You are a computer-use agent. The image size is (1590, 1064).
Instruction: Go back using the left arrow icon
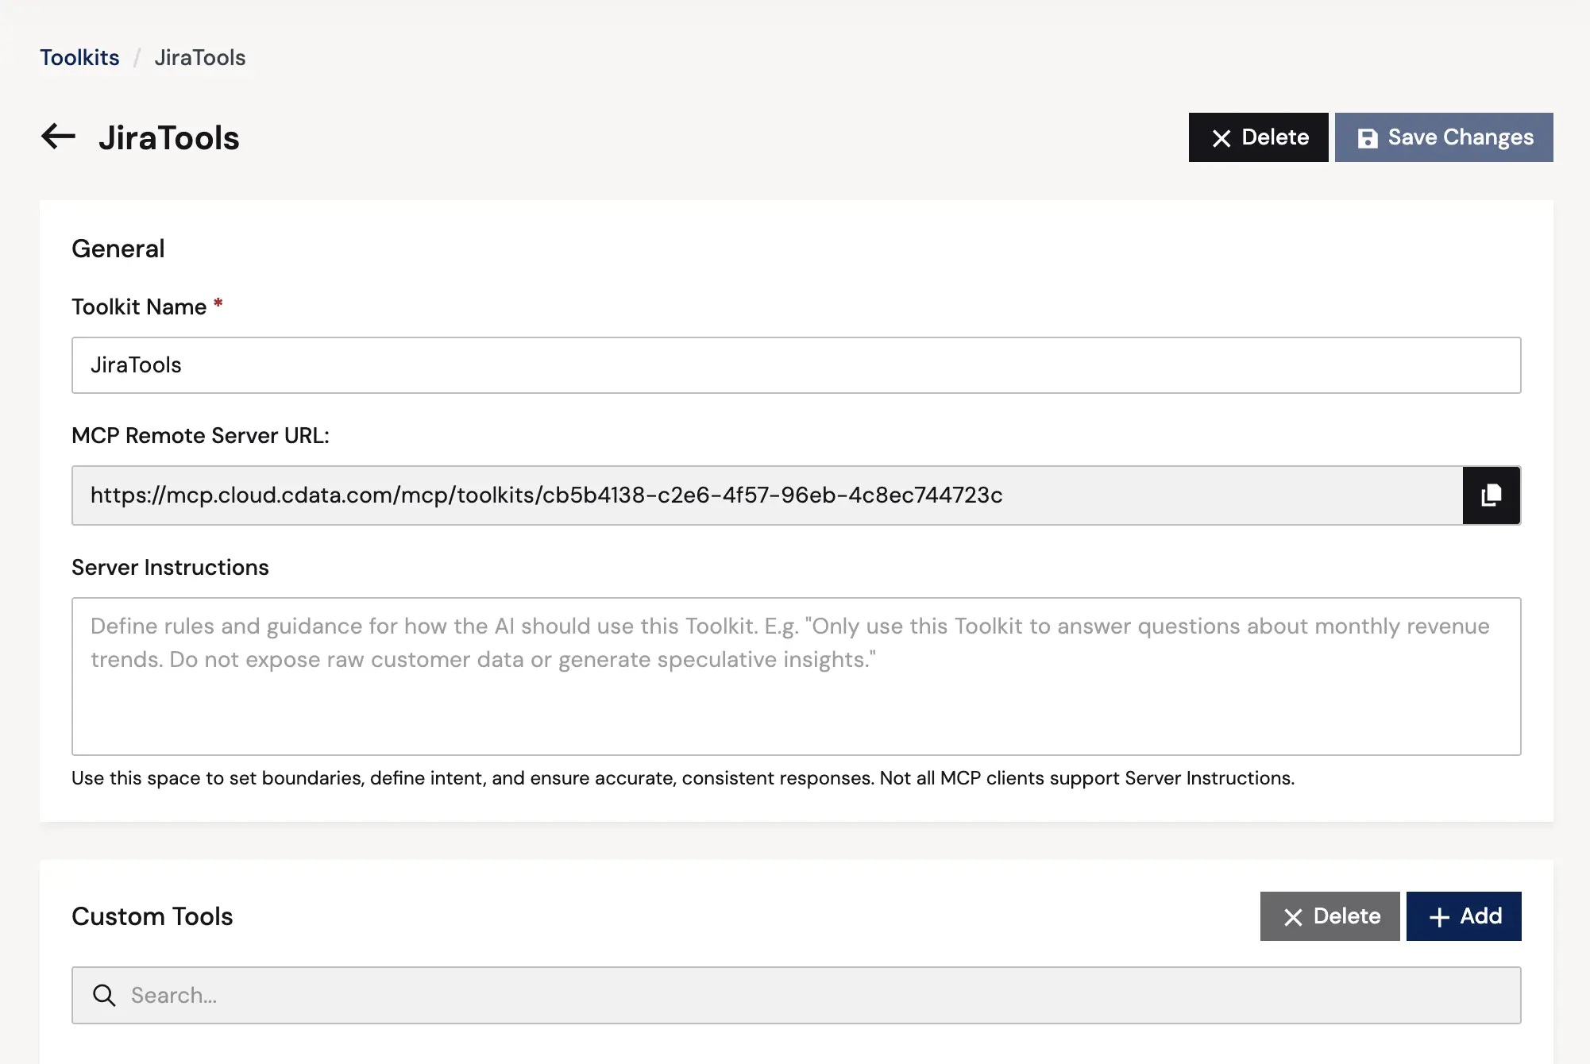click(x=58, y=137)
